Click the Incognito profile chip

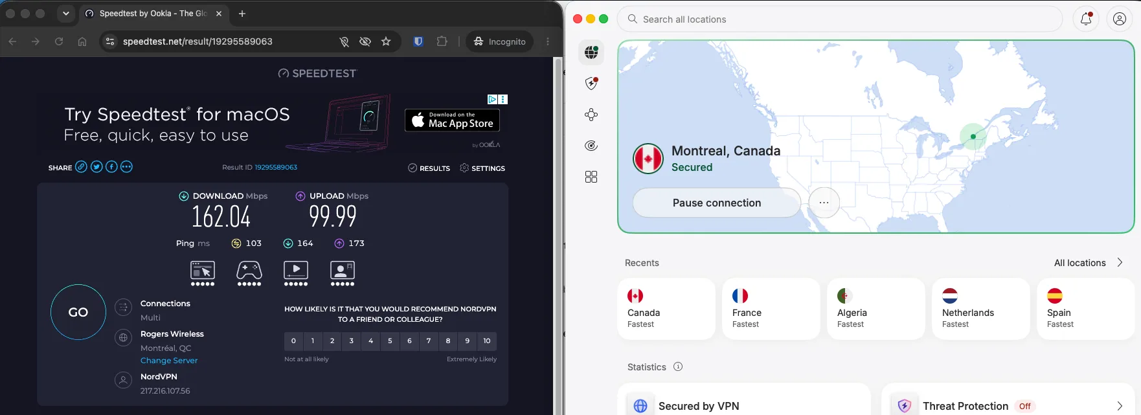(x=500, y=41)
